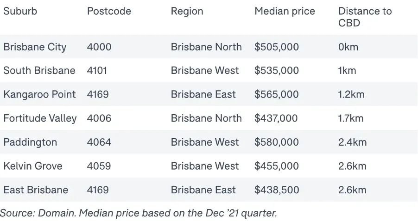Click the Suburb column header

coord(20,11)
